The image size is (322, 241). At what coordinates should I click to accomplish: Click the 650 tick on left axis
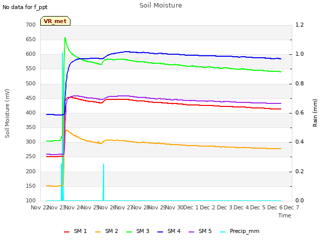pyautogui.click(x=31, y=39)
